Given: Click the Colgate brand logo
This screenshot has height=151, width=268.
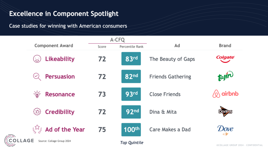Looking at the screenshot, I should click(225, 59).
